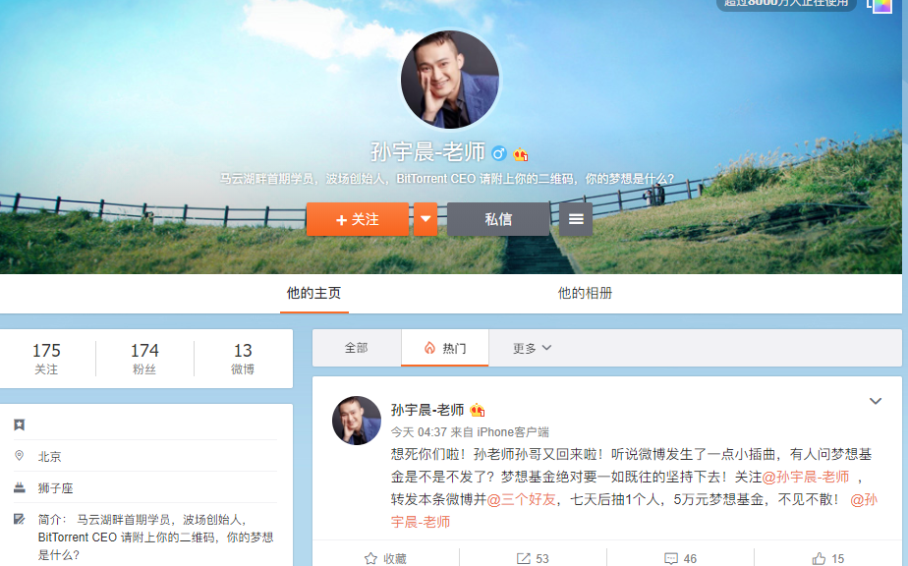Open the iPhone客户端 source link
The width and height of the screenshot is (908, 566).
tap(513, 431)
